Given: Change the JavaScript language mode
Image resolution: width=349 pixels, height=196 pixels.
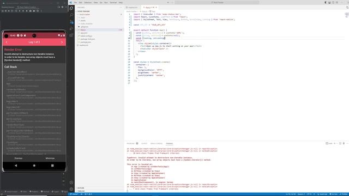Looking at the screenshot, I should point(323,194).
